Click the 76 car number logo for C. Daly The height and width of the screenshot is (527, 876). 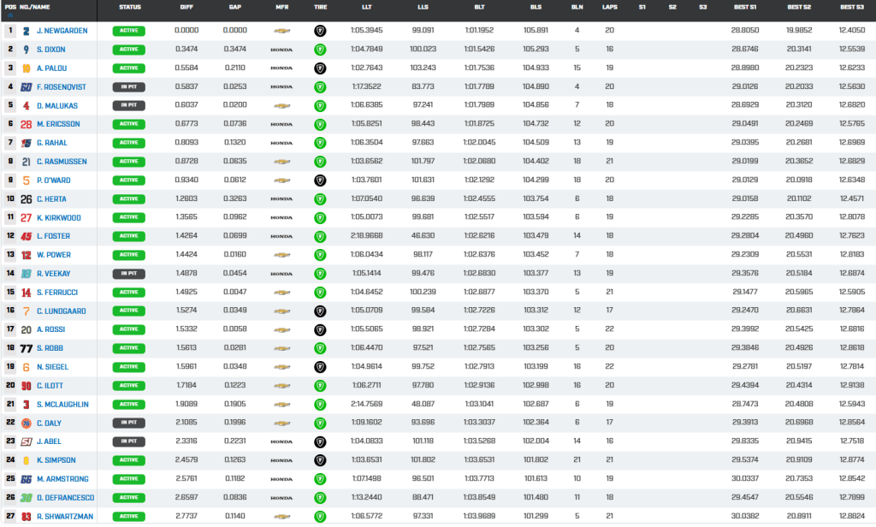[27, 423]
